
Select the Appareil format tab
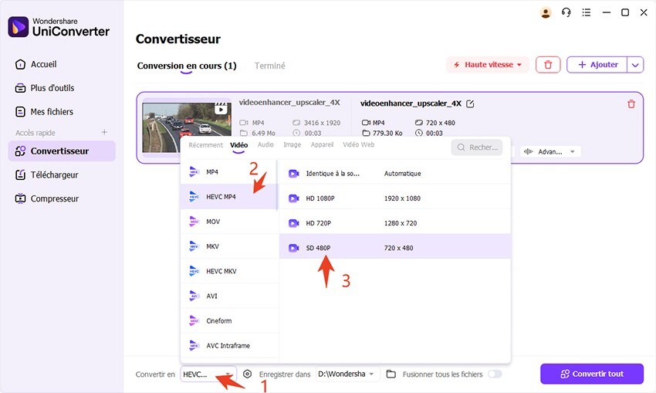point(322,144)
